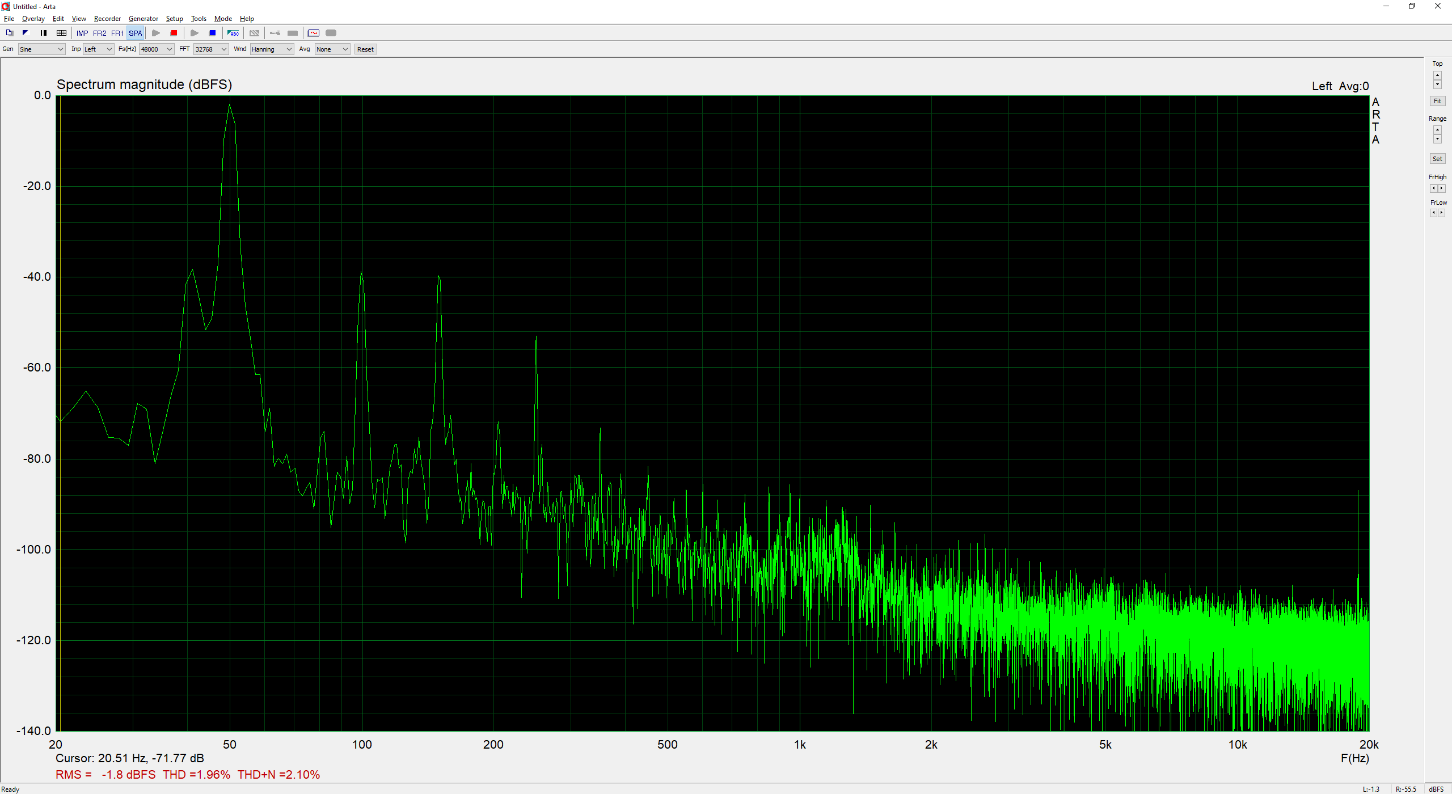Stop recording with the red square
The height and width of the screenshot is (794, 1452).
(174, 33)
